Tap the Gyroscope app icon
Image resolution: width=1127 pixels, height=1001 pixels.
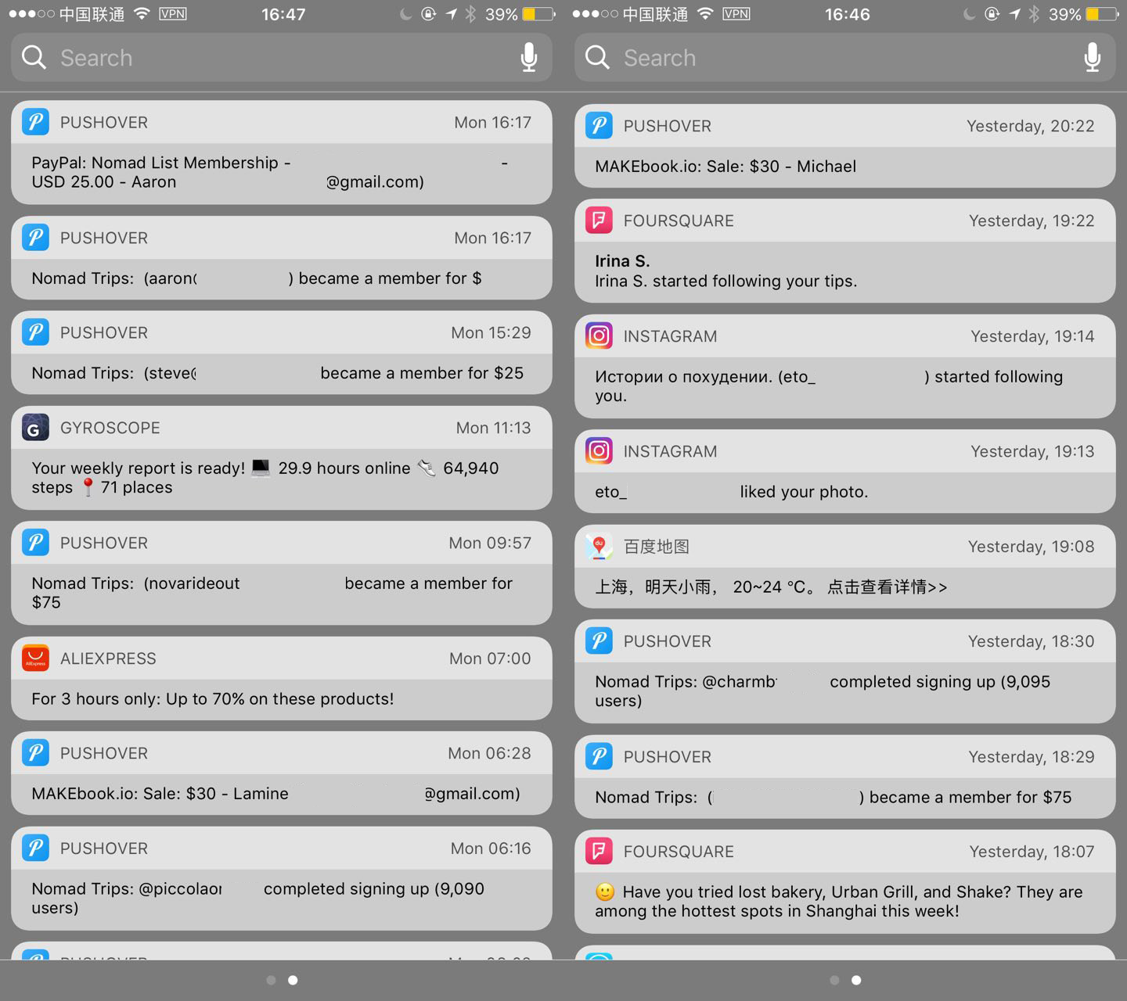point(35,428)
